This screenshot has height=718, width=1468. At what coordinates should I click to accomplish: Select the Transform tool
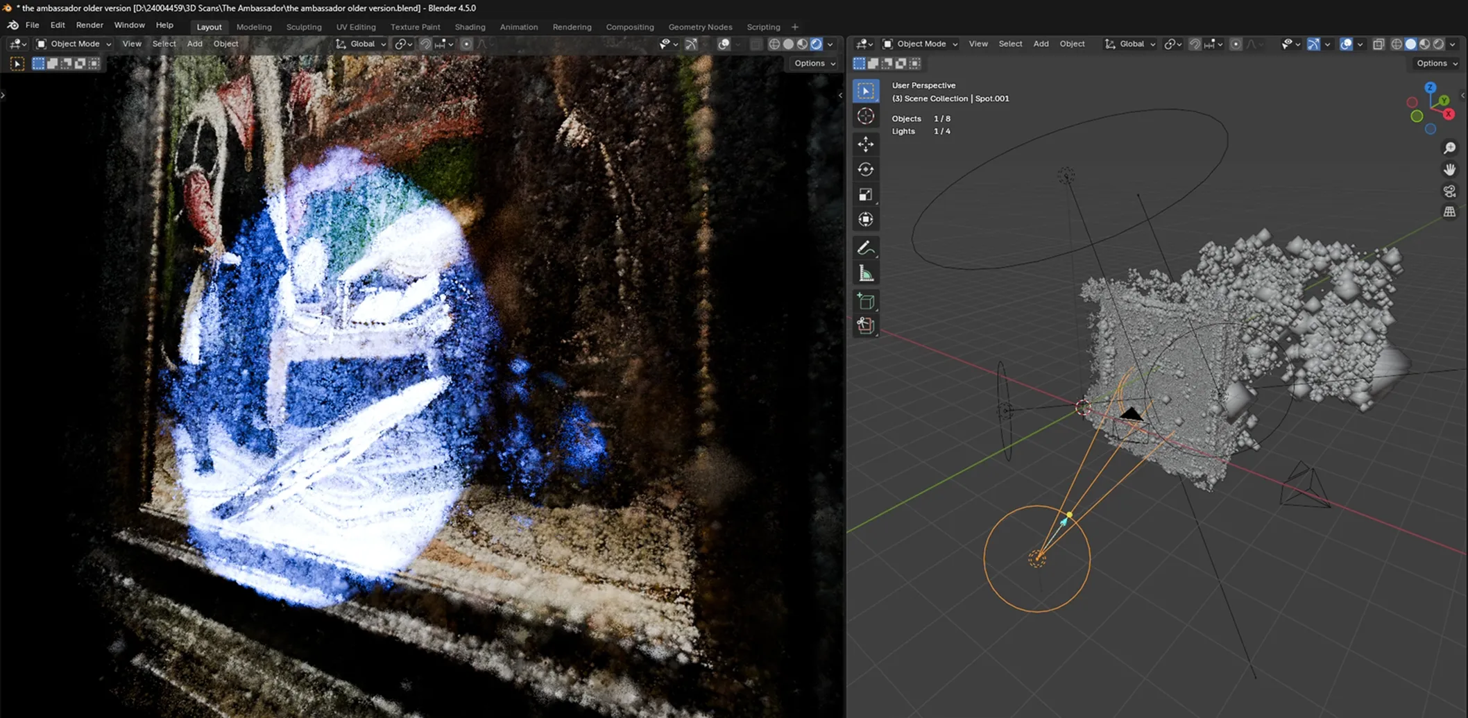coord(866,219)
